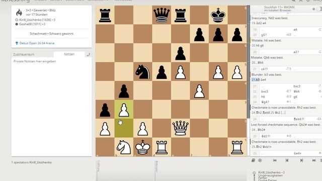Click the black king on g8
Image resolution: width=322 pixels, height=181 pixels.
click(x=218, y=15)
